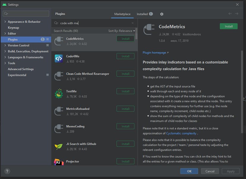Click the TestMe plugin icon

pos(59,94)
